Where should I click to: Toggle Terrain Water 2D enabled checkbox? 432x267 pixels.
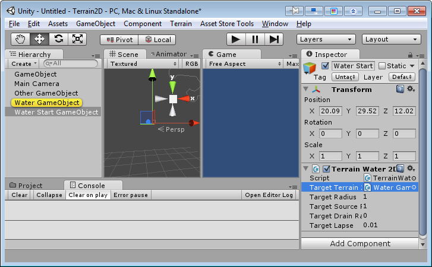point(326,169)
